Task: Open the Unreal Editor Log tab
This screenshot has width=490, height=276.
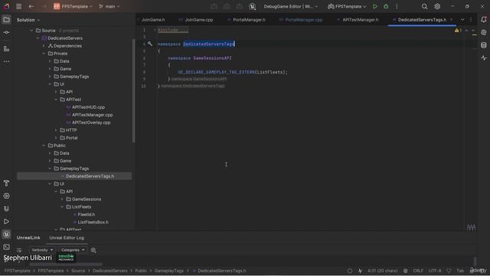Action: click(x=67, y=238)
